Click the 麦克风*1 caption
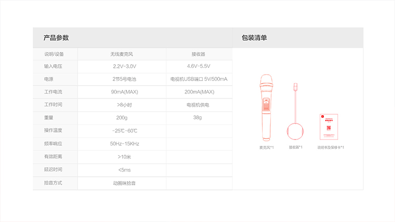 266,147
